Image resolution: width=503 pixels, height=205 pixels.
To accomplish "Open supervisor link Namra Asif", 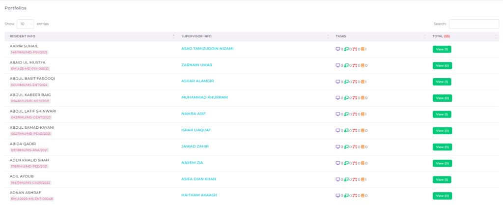I will [x=193, y=114].
